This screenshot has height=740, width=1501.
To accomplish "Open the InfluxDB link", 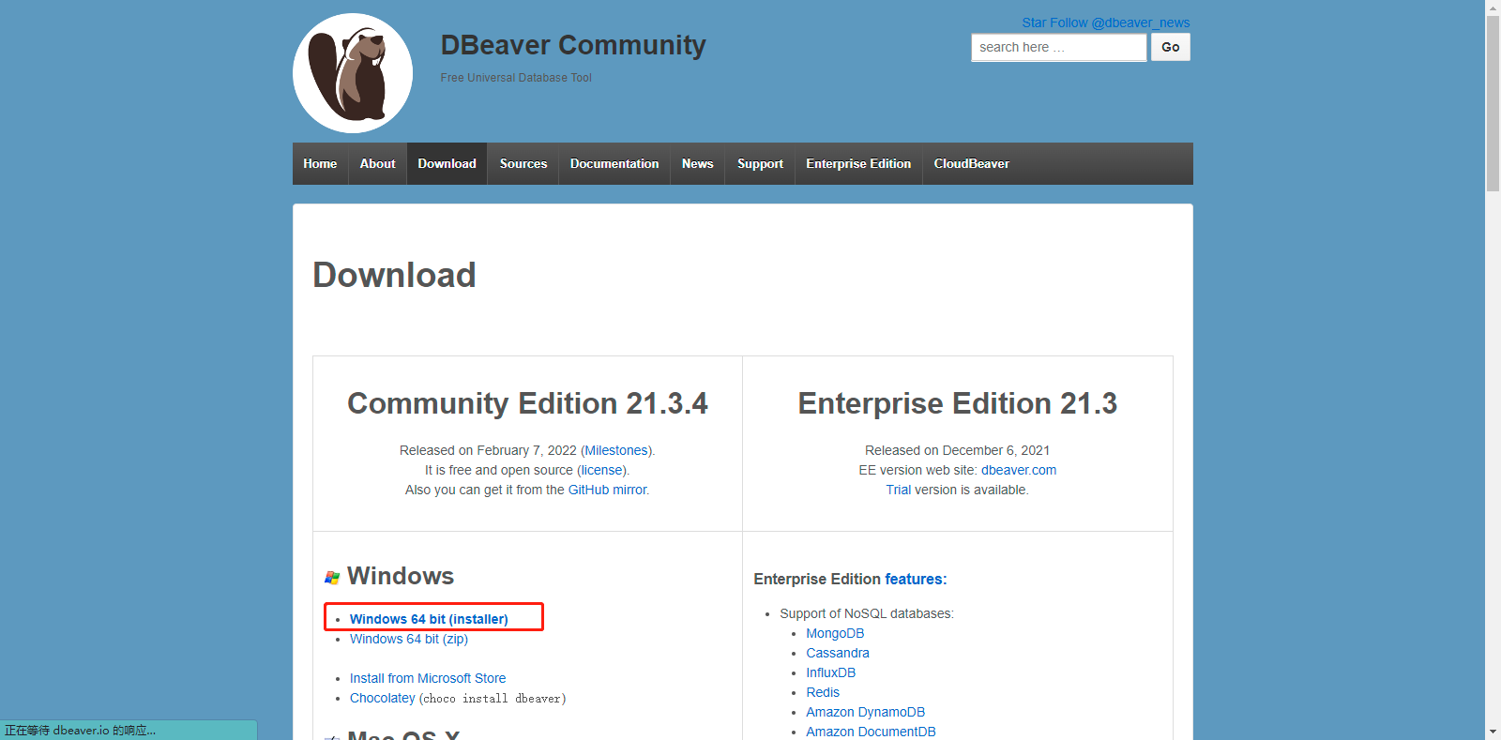I will pyautogui.click(x=831, y=672).
